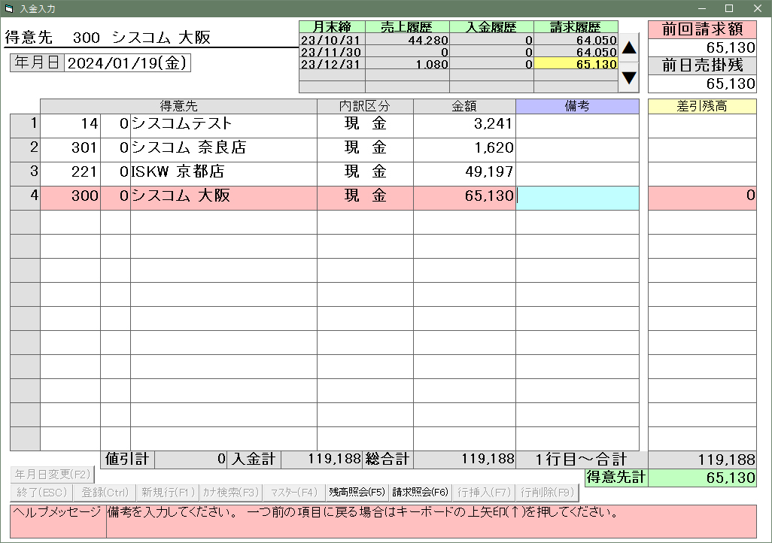This screenshot has height=543, width=772.
Task: Open 請求照会(F6) billing inquiry
Action: [x=420, y=493]
